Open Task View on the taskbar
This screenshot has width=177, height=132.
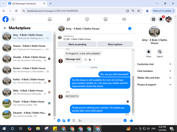coord(21,129)
